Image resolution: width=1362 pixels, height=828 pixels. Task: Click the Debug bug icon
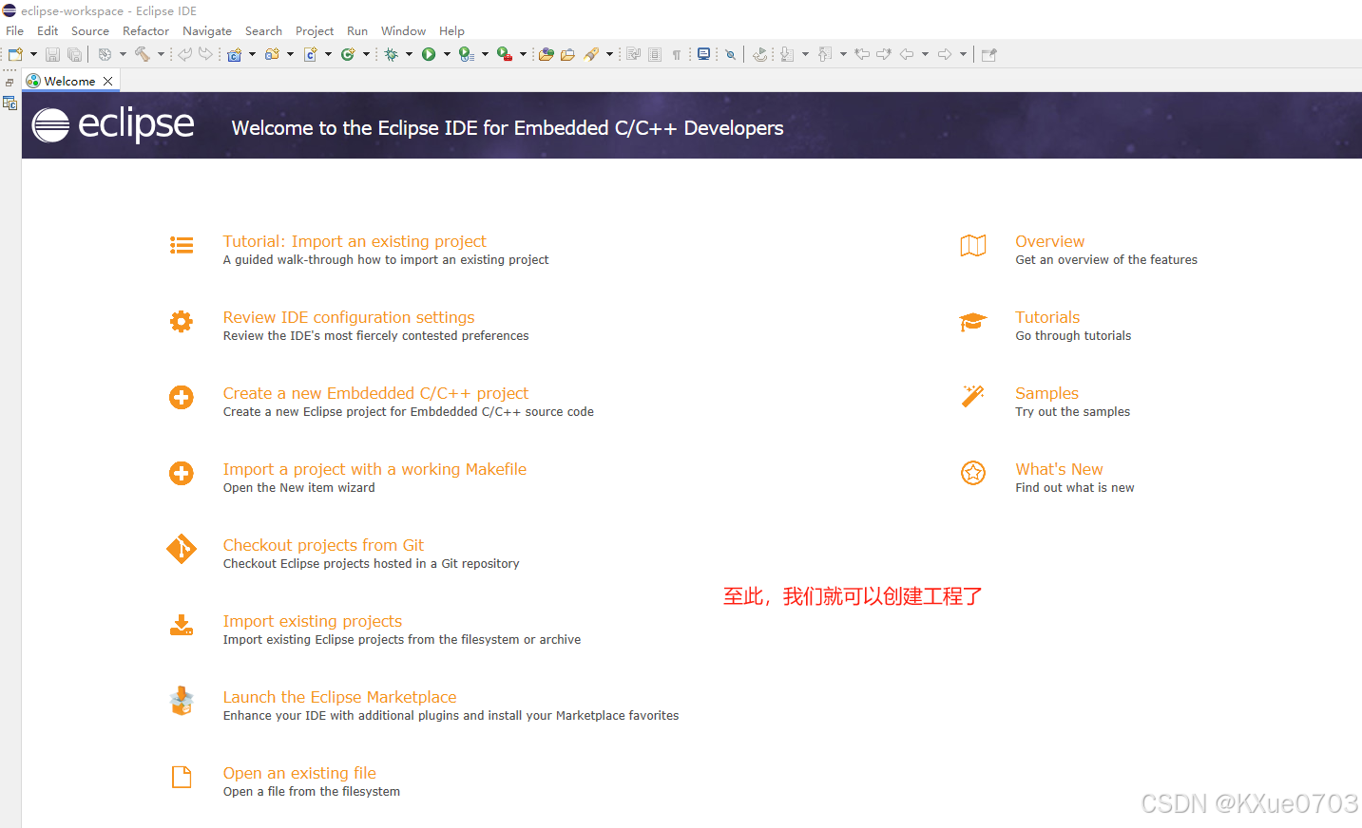[391, 54]
